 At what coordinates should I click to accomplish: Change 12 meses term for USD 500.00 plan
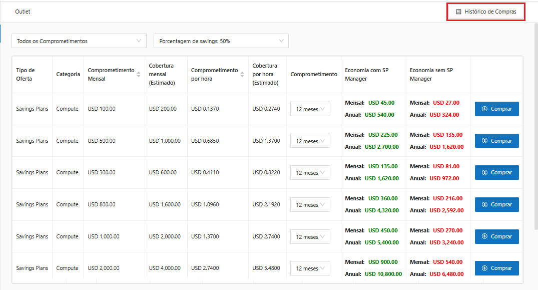(x=310, y=141)
